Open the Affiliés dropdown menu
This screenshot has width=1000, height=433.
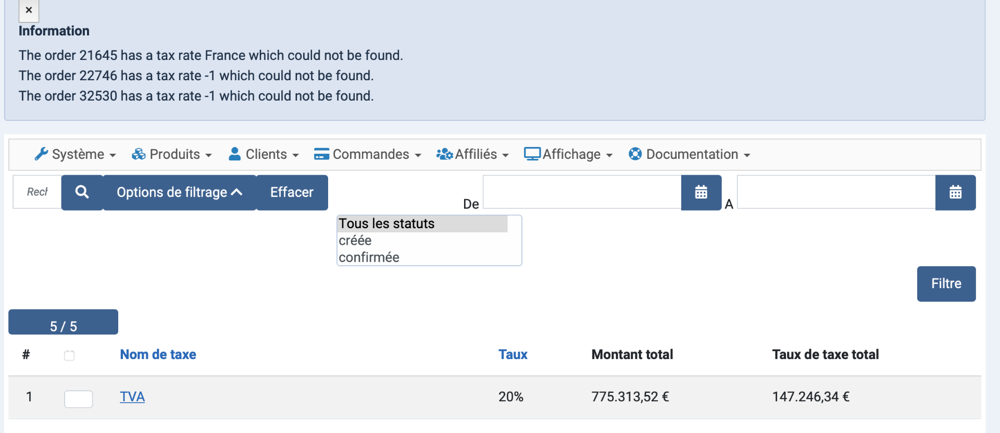(472, 154)
